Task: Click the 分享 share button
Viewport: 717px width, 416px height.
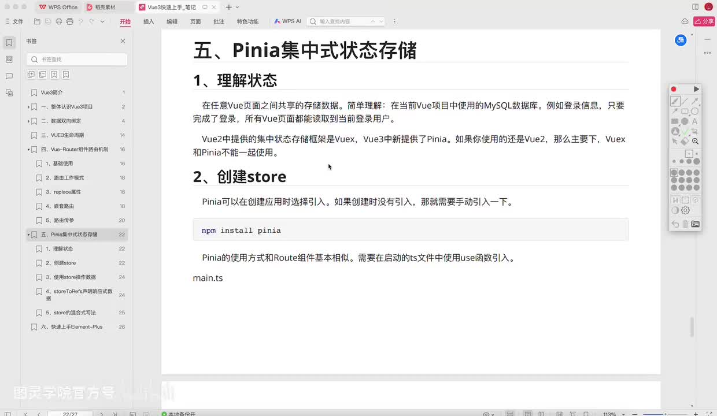Action: click(704, 21)
